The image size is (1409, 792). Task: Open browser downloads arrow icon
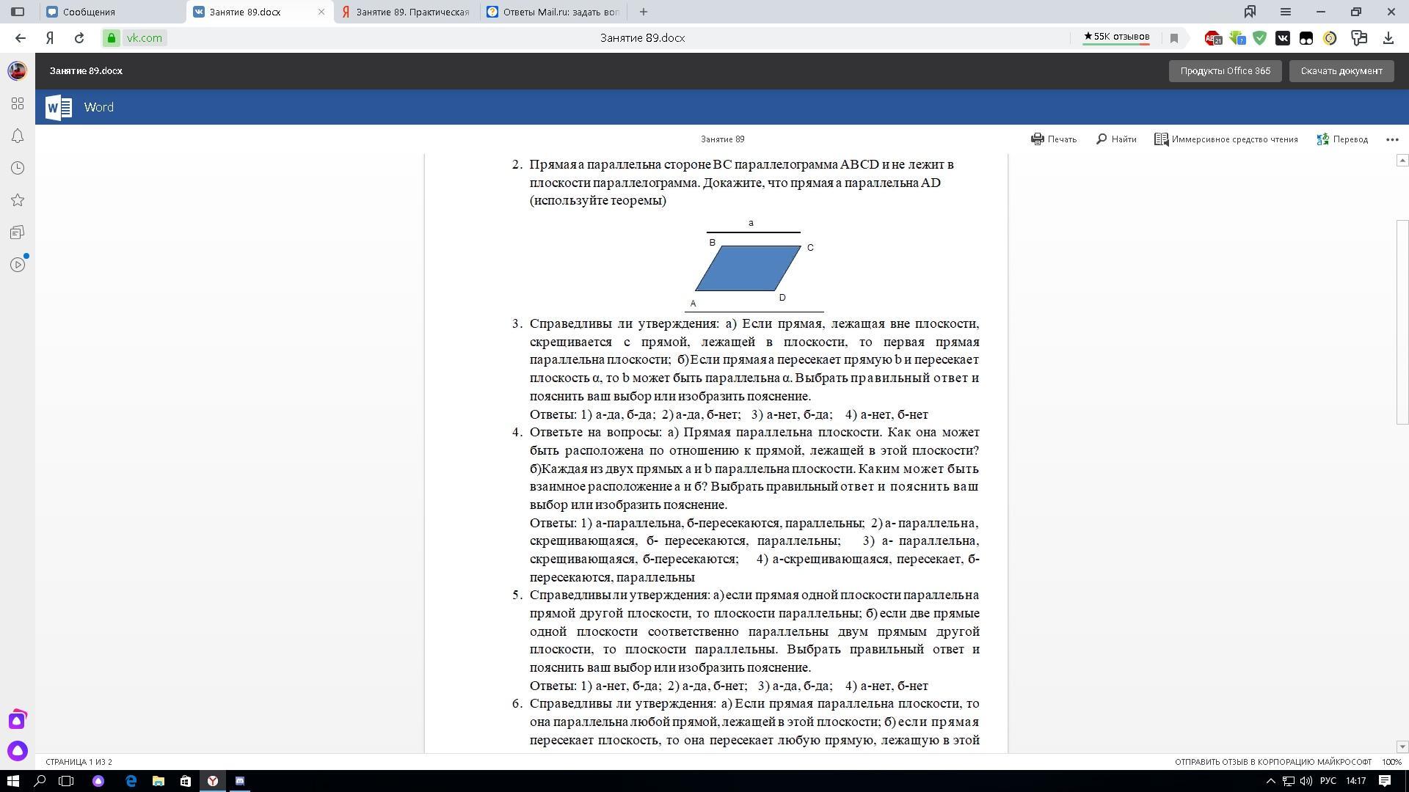[1388, 38]
